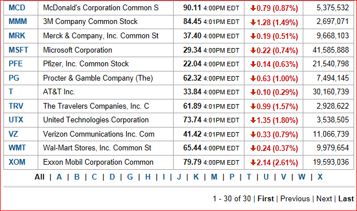Screen dimensions: 357x211
Task: Go to the Previous page
Action: coord(295,198)
